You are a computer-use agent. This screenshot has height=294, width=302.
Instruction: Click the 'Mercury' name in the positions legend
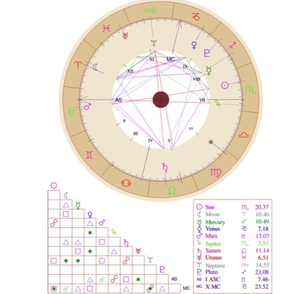point(215,222)
